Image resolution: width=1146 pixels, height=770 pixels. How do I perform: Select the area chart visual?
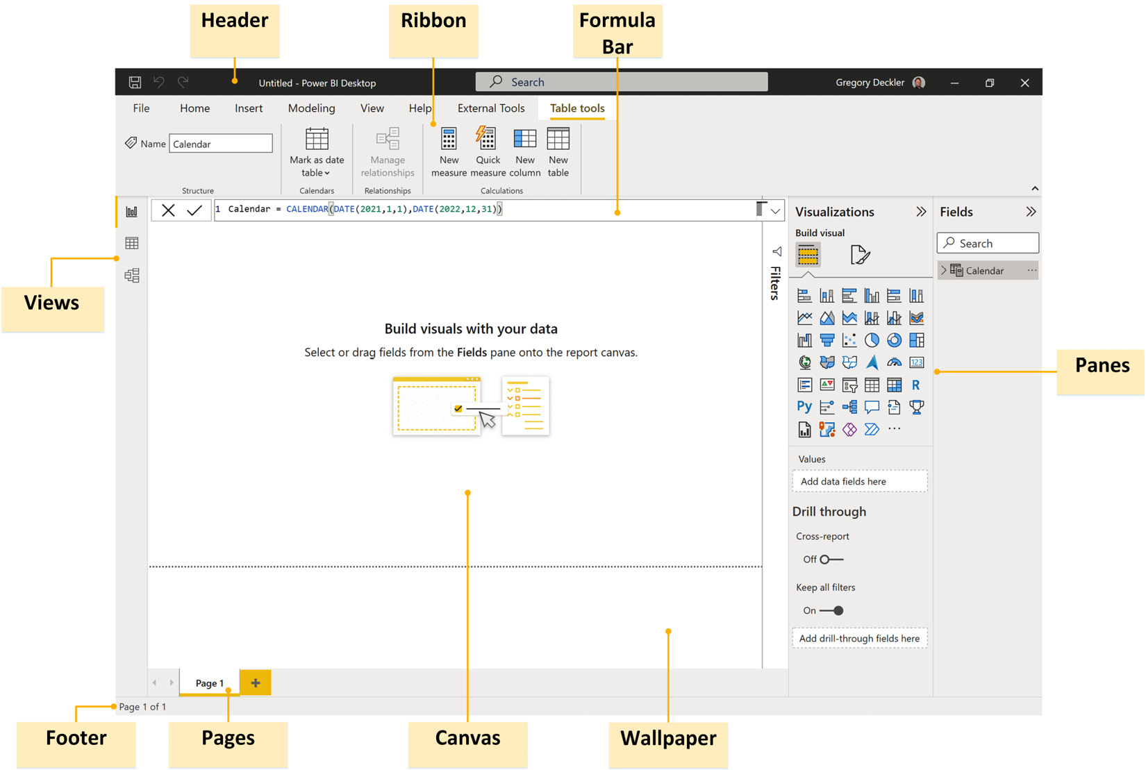pos(827,318)
